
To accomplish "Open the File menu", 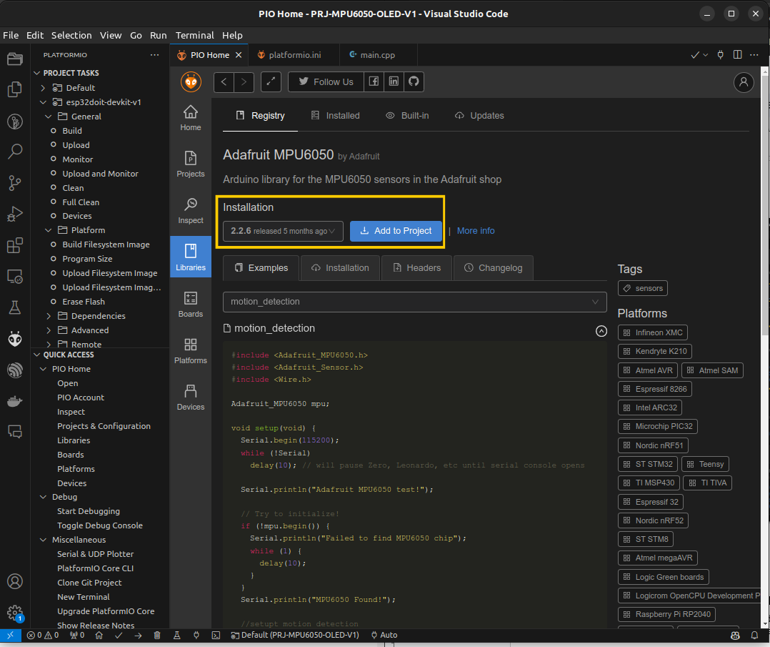I will pos(11,36).
